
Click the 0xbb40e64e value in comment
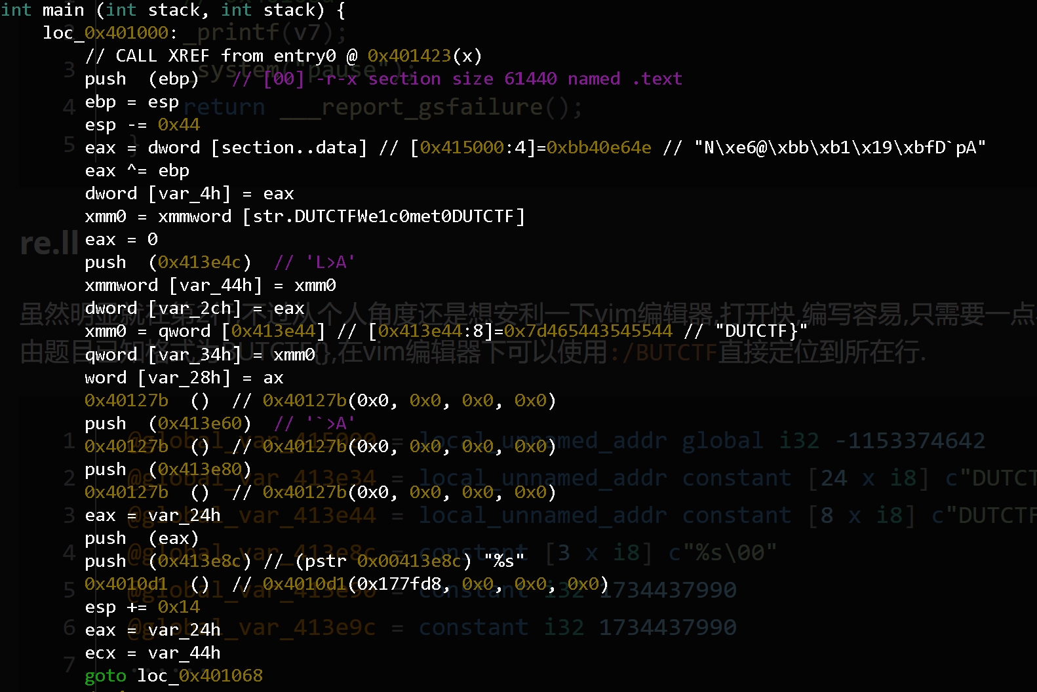tap(598, 148)
